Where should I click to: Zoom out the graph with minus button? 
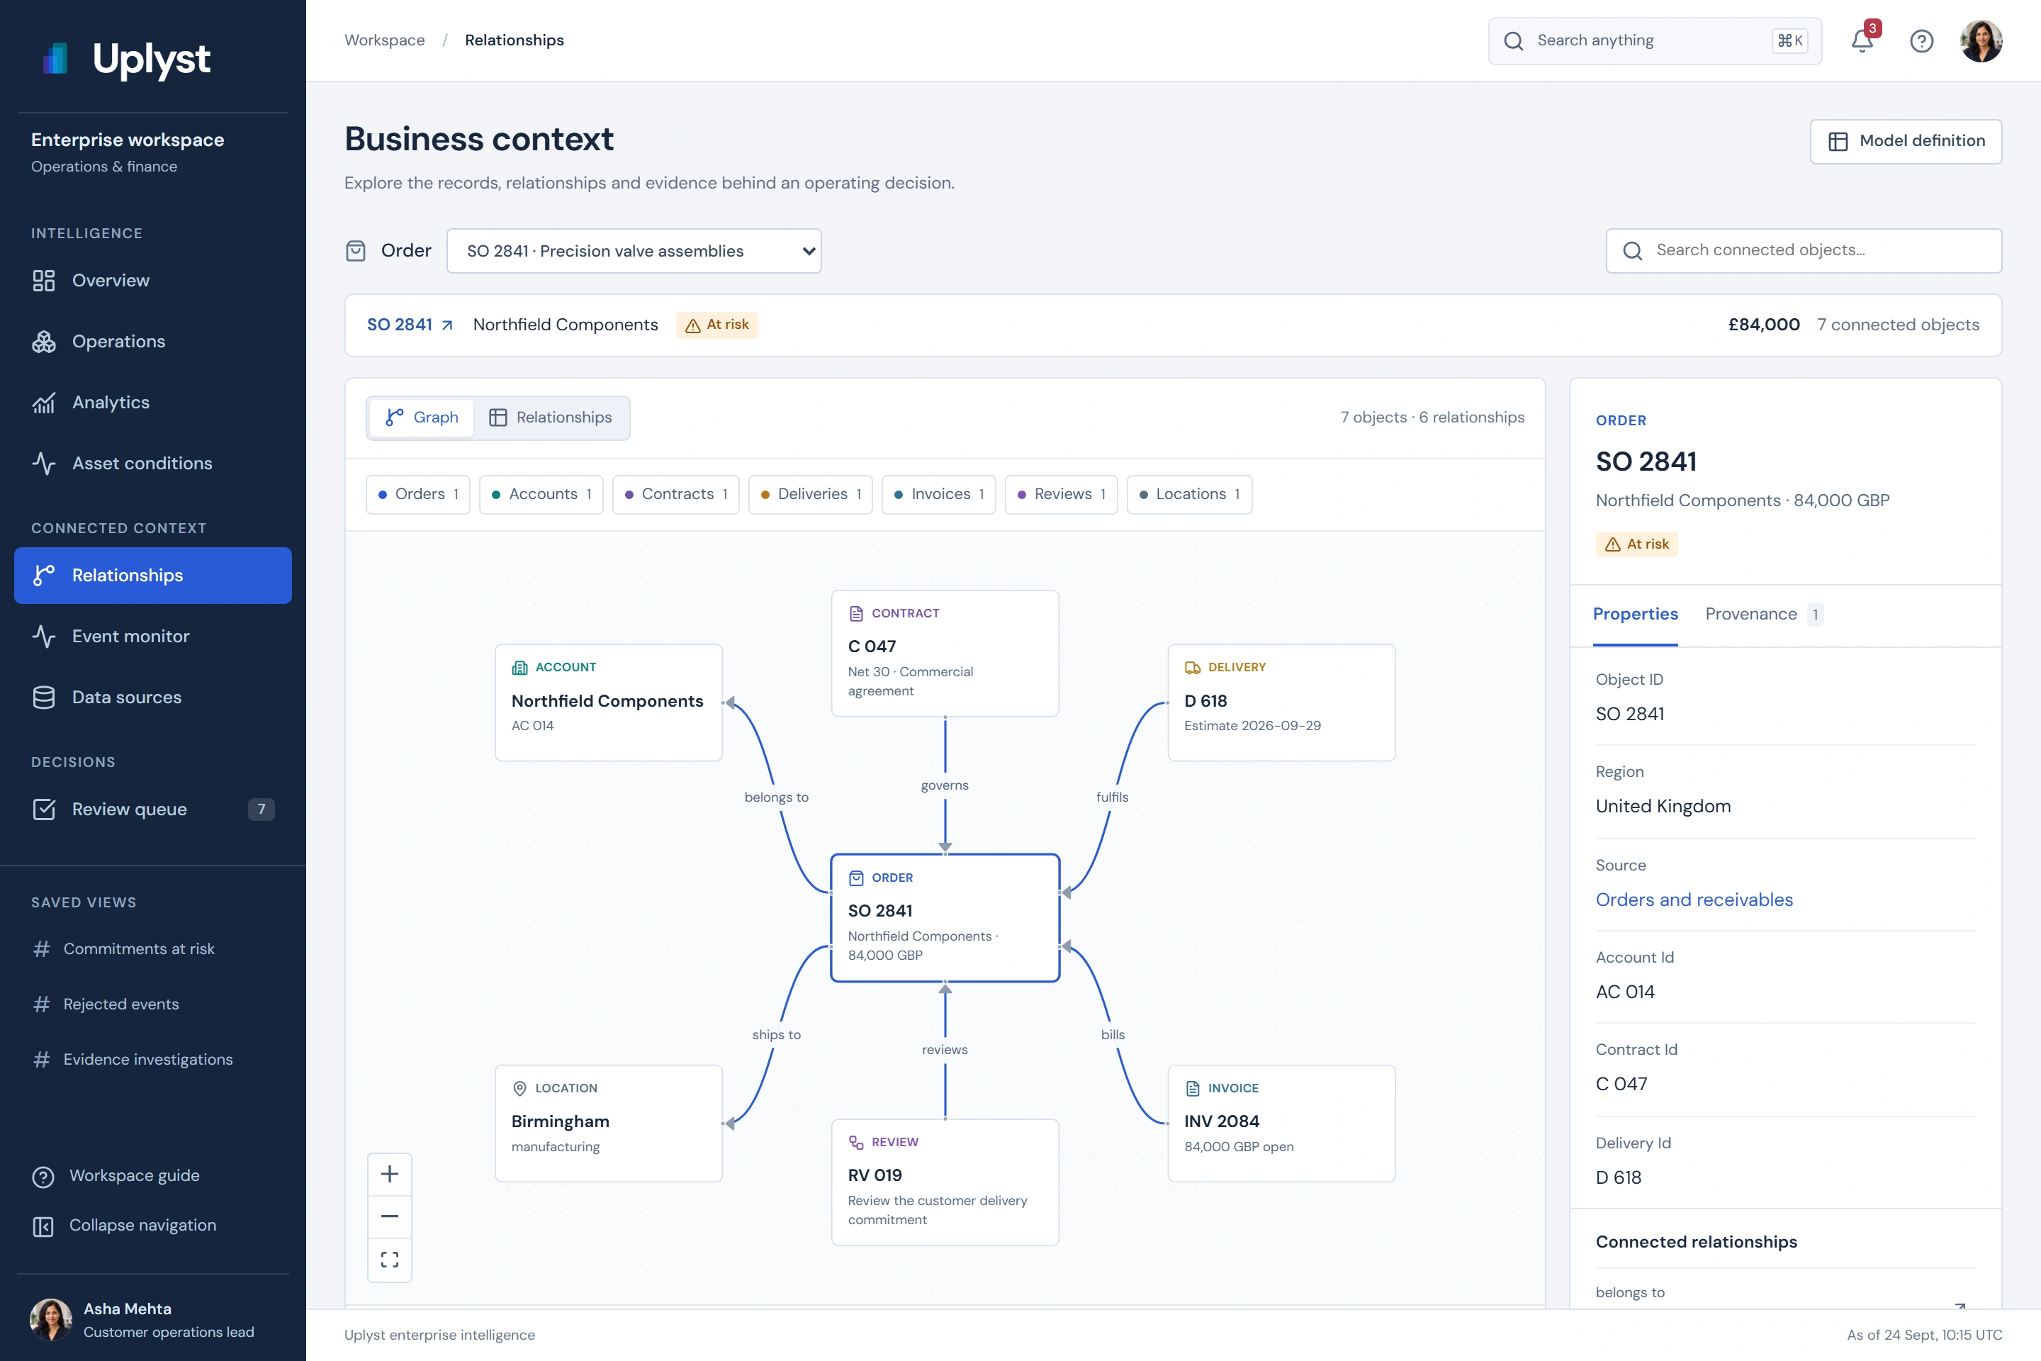point(390,1217)
